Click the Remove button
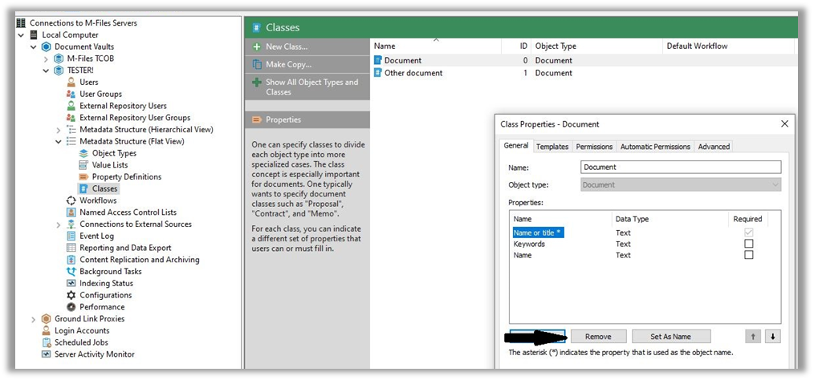This screenshot has width=814, height=380. click(x=599, y=337)
